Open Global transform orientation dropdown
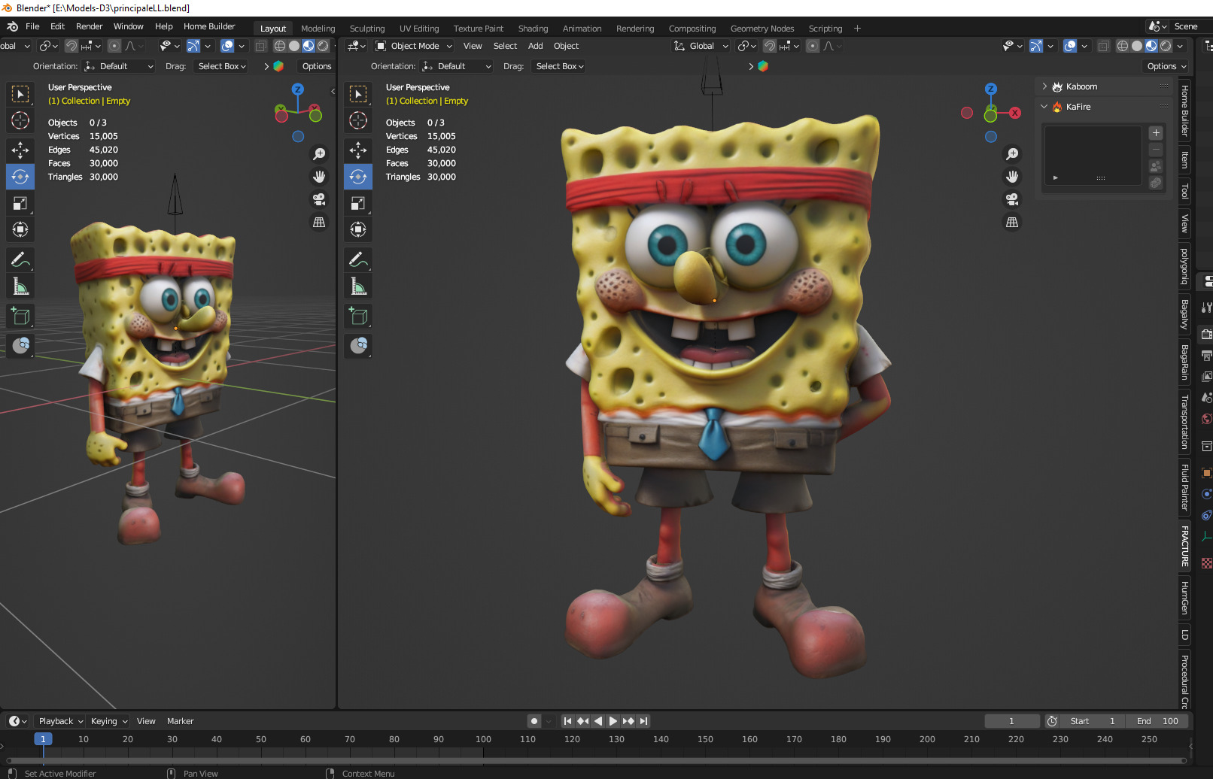Viewport: 1213px width, 779px height. tap(701, 46)
